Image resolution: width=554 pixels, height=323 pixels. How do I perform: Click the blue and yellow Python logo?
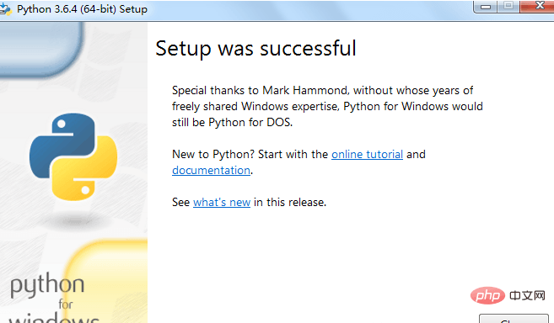click(x=73, y=157)
